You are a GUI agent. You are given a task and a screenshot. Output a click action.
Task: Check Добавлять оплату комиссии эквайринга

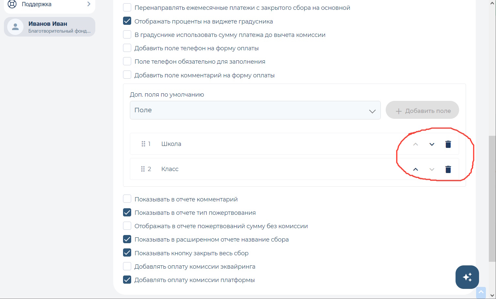point(127,266)
